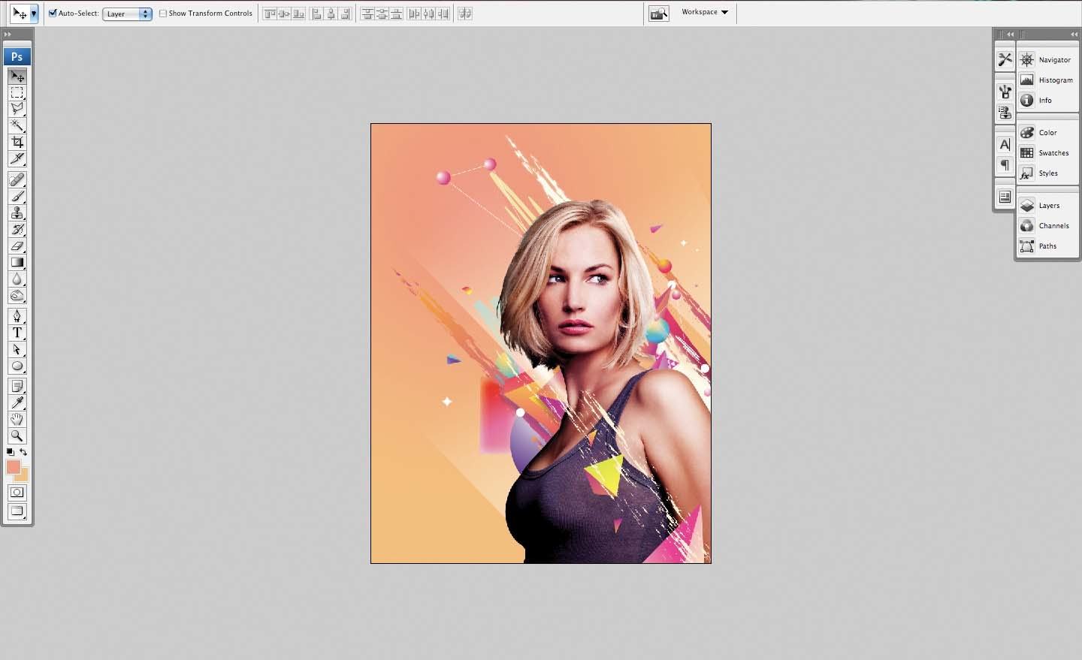
Task: Open the Brushes panel icon
Action: (1005, 92)
